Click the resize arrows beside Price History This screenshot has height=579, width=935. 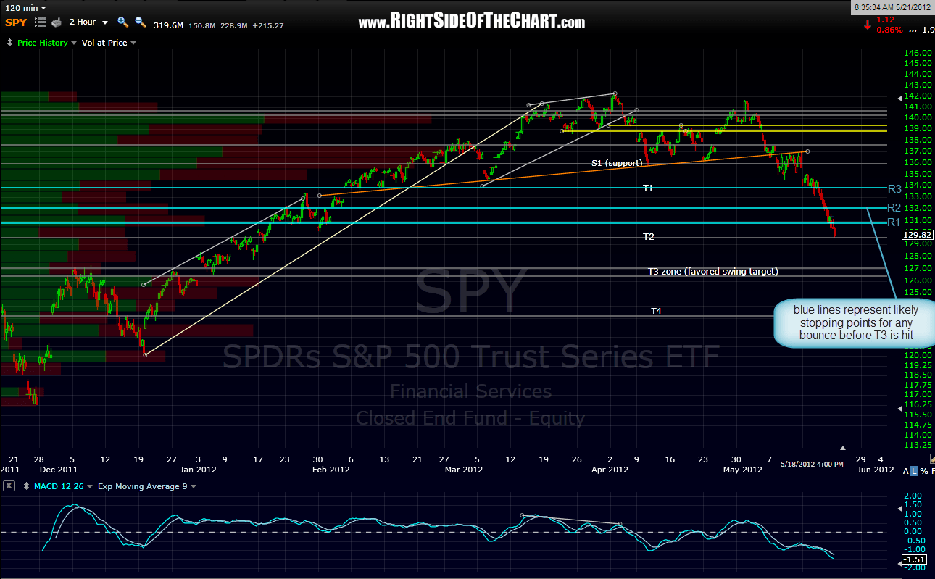coord(9,43)
